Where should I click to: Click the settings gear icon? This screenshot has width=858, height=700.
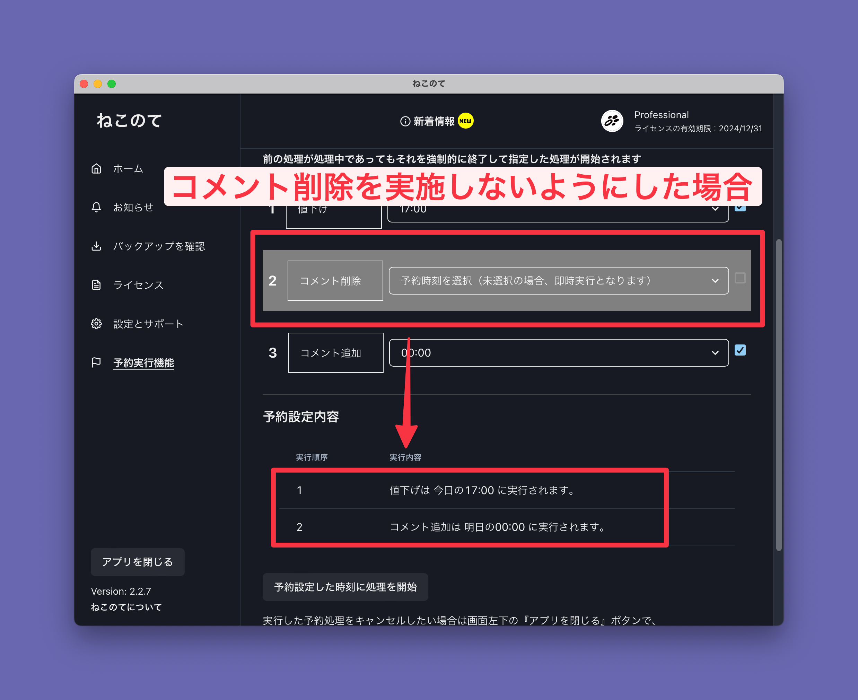(96, 324)
